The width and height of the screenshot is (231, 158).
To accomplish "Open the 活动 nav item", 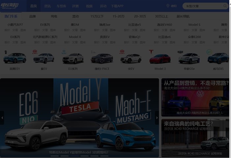I will (x=103, y=6).
